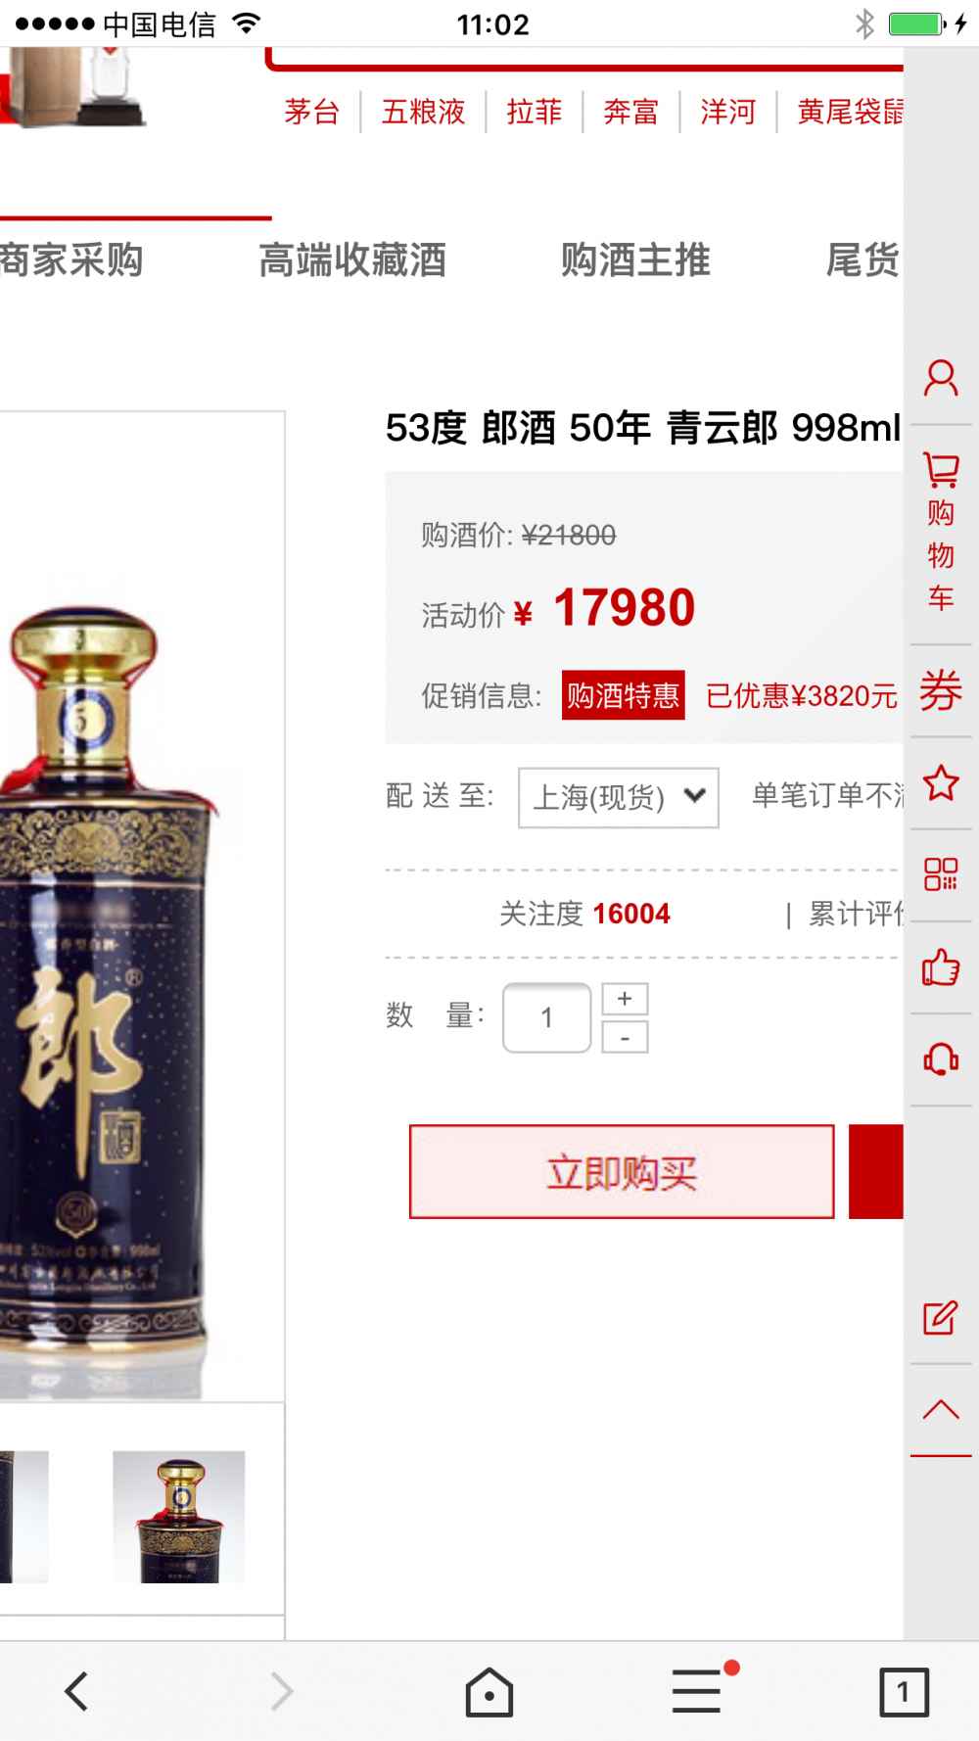
Task: Click the thumbs-up icon in sidebar
Action: 941,966
